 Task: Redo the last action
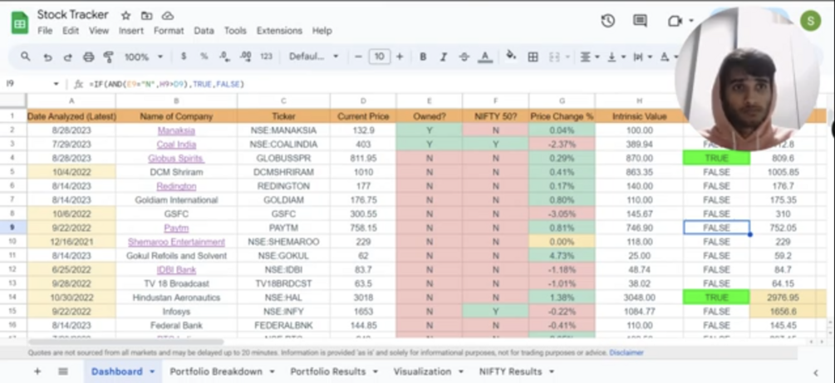[67, 57]
